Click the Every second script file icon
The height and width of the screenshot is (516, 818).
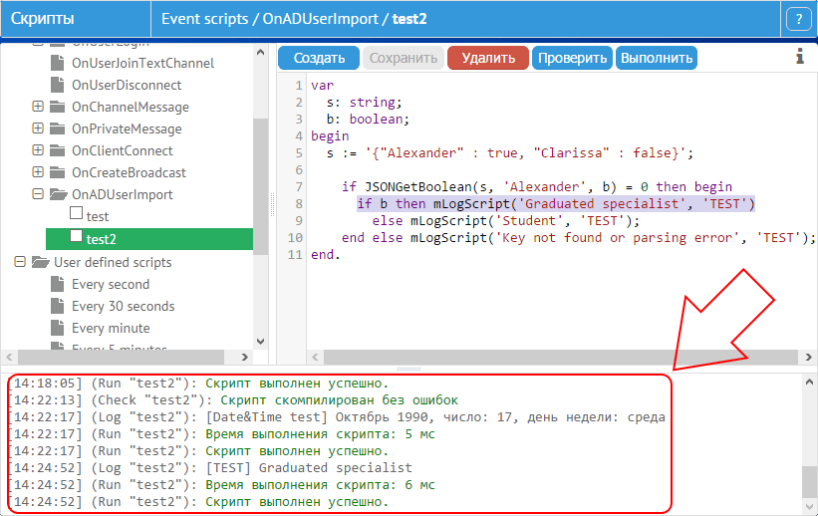click(58, 284)
